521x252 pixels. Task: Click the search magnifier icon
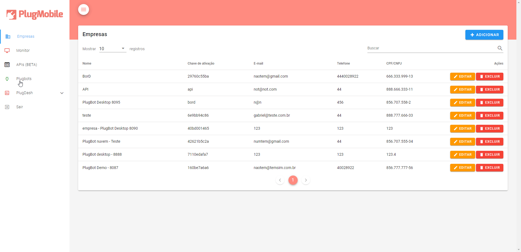[x=500, y=48]
